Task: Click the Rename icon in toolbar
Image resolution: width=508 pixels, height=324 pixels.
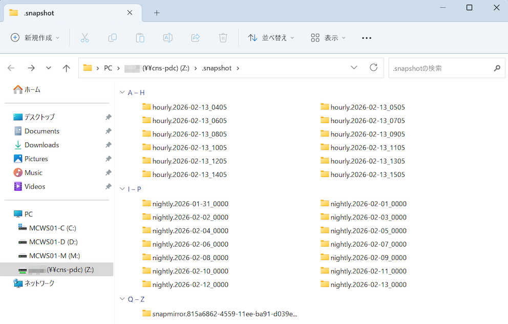Action: [167, 38]
